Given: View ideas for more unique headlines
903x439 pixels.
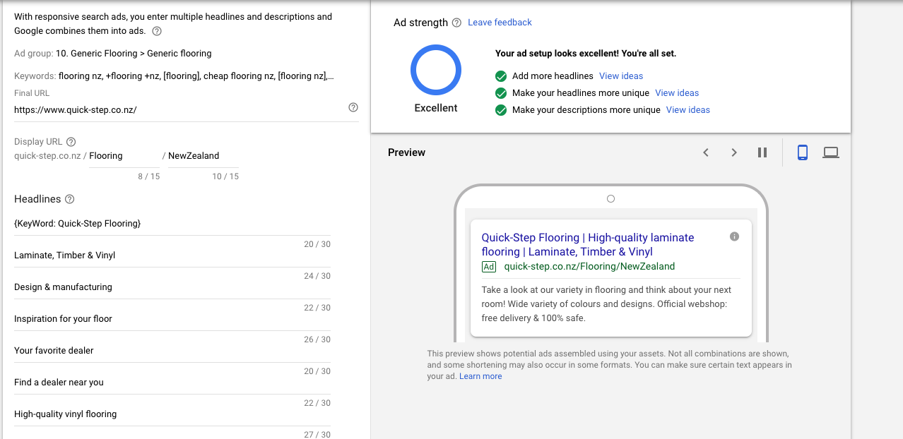Looking at the screenshot, I should pos(677,93).
